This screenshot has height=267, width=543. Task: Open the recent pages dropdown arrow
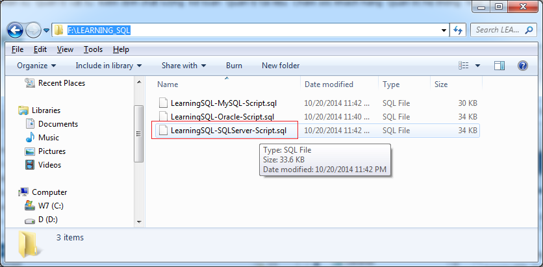coord(47,31)
